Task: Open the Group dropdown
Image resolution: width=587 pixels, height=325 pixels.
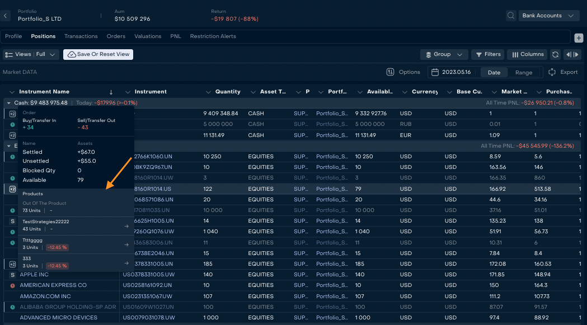Action: coord(444,54)
